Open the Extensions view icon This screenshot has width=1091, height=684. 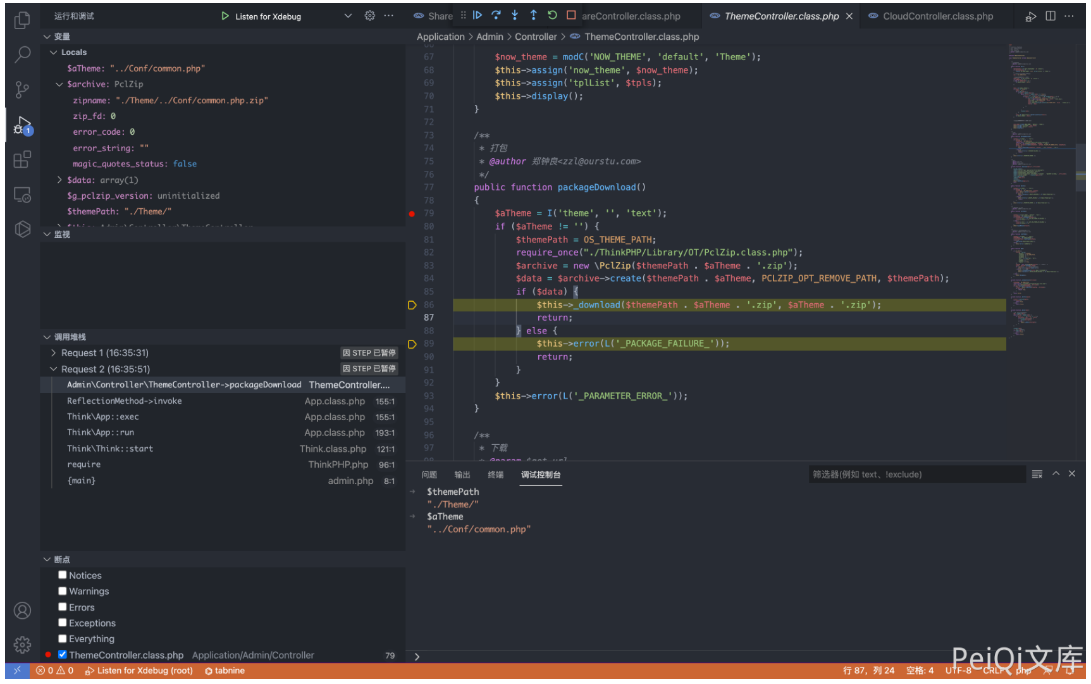(22, 159)
